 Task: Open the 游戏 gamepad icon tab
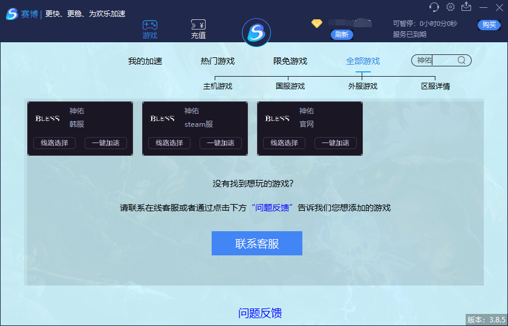150,30
